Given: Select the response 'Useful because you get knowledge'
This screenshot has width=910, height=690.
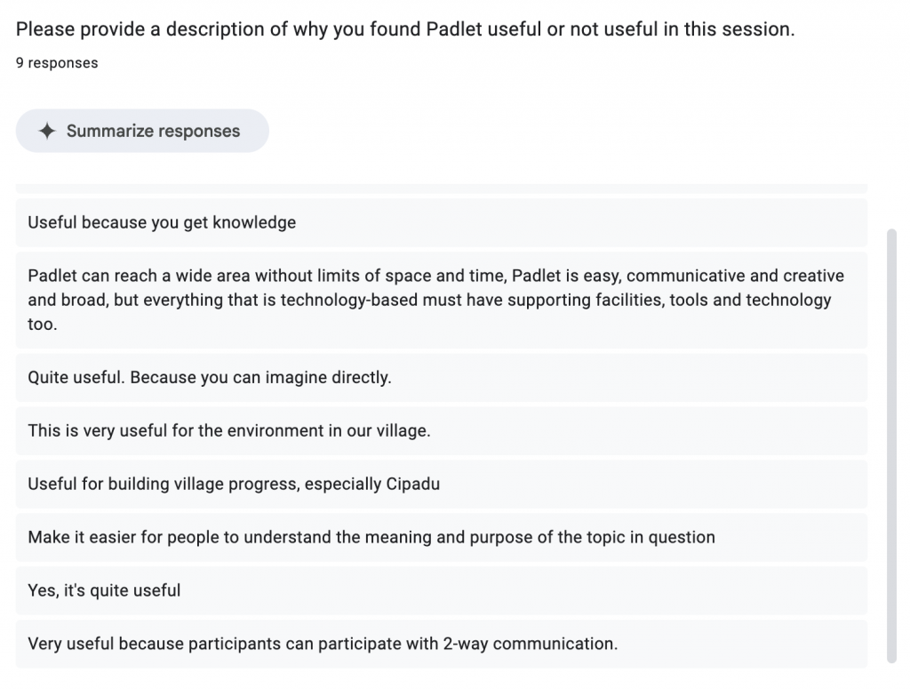Looking at the screenshot, I should click(x=442, y=222).
